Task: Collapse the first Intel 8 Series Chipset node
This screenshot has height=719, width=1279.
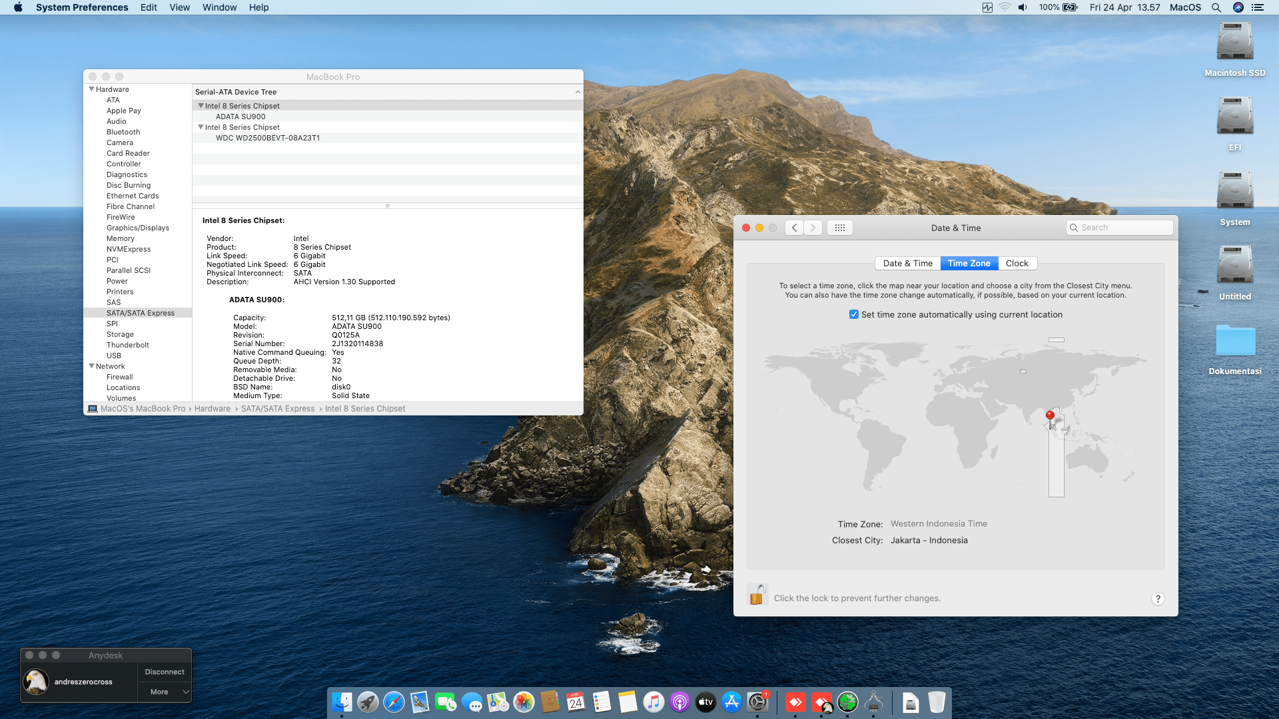Action: point(201,106)
